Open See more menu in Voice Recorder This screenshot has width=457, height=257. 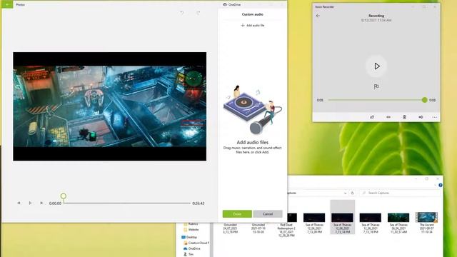(435, 117)
